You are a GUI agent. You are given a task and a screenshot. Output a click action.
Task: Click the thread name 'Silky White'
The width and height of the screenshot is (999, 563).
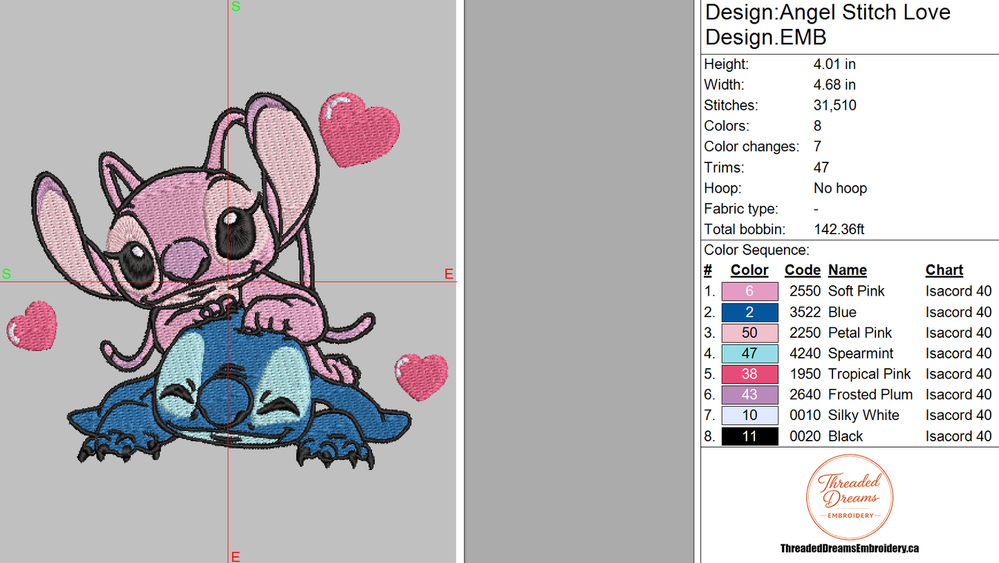(863, 416)
